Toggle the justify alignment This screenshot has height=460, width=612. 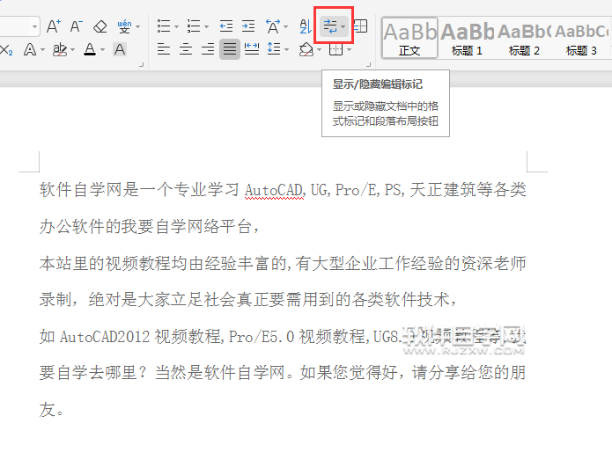click(230, 49)
